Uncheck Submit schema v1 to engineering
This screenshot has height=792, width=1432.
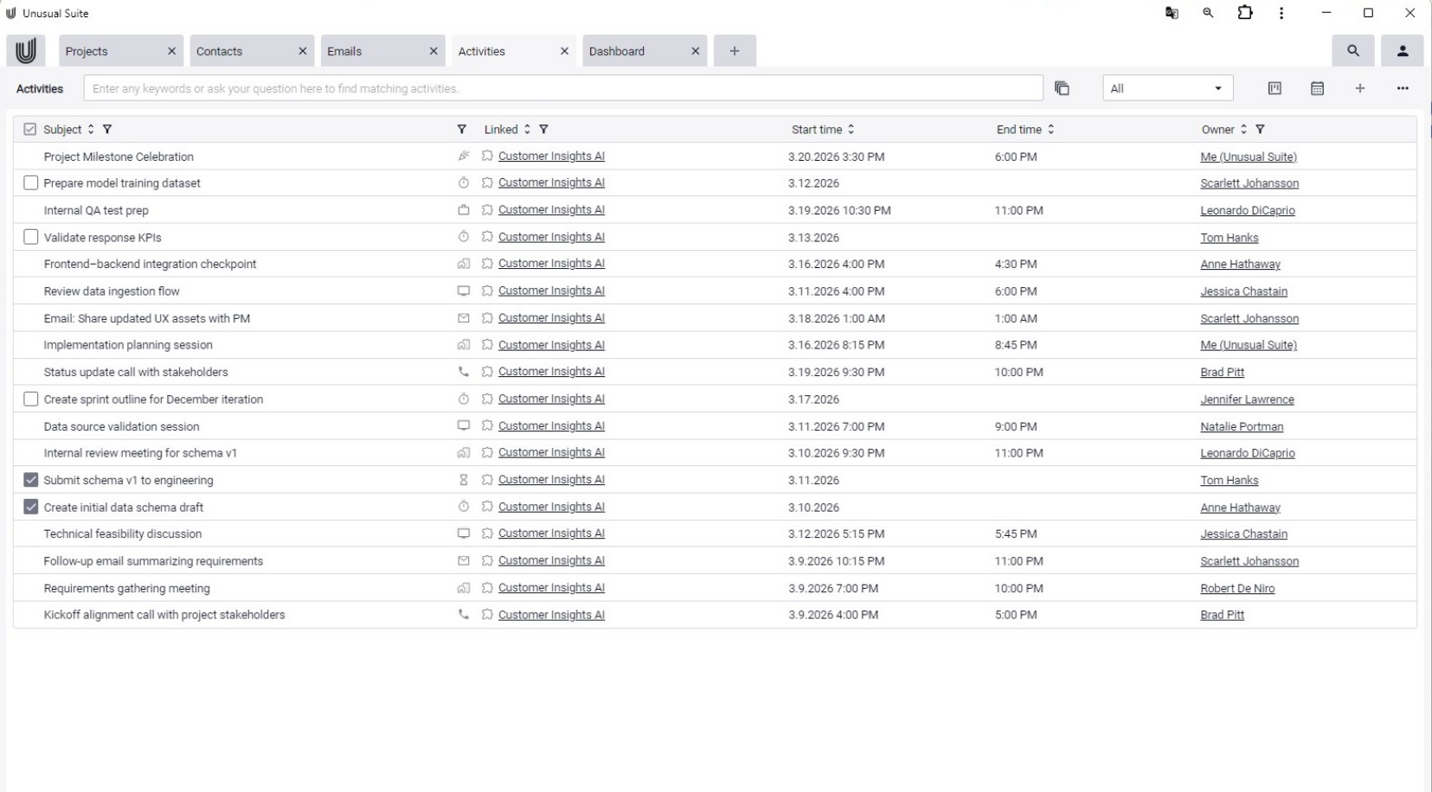(31, 480)
